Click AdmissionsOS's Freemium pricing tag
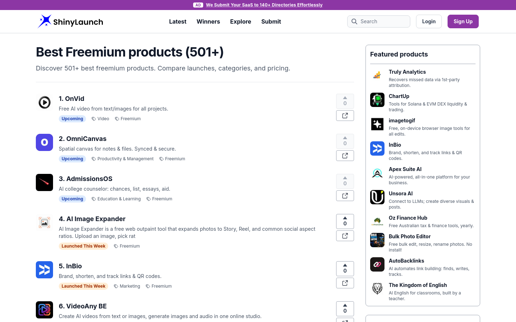Viewport: 516px width, 322px height. [159, 199]
